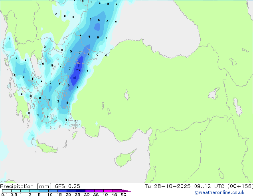Select the legend swatch between 5 and 10

(x=43, y=191)
